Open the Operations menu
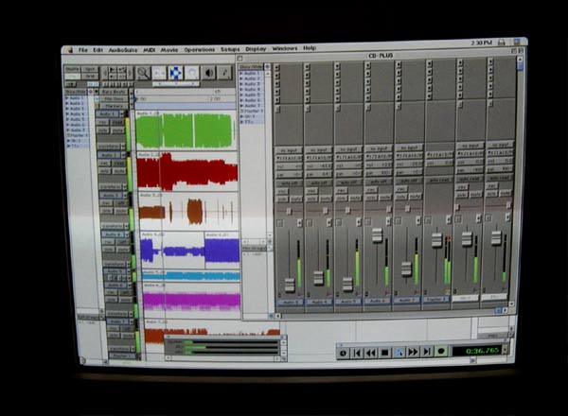 pyautogui.click(x=200, y=49)
